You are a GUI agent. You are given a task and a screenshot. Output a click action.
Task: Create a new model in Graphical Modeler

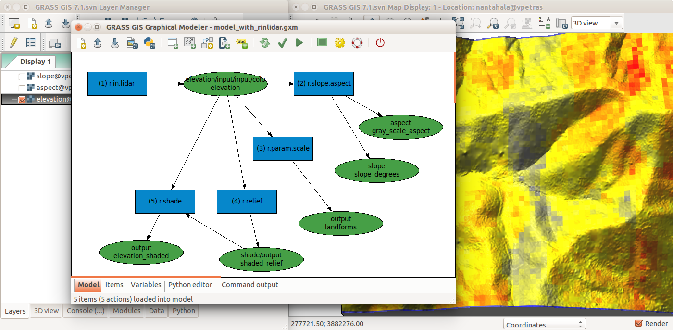coord(82,43)
